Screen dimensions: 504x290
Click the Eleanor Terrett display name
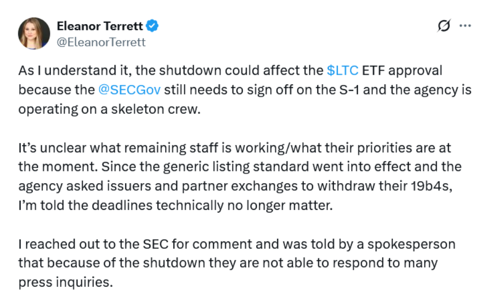pos(101,25)
